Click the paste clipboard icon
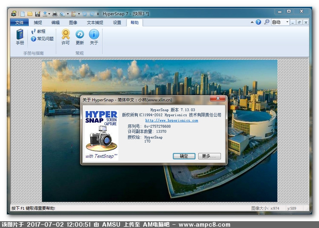 pyautogui.click(x=74, y=14)
